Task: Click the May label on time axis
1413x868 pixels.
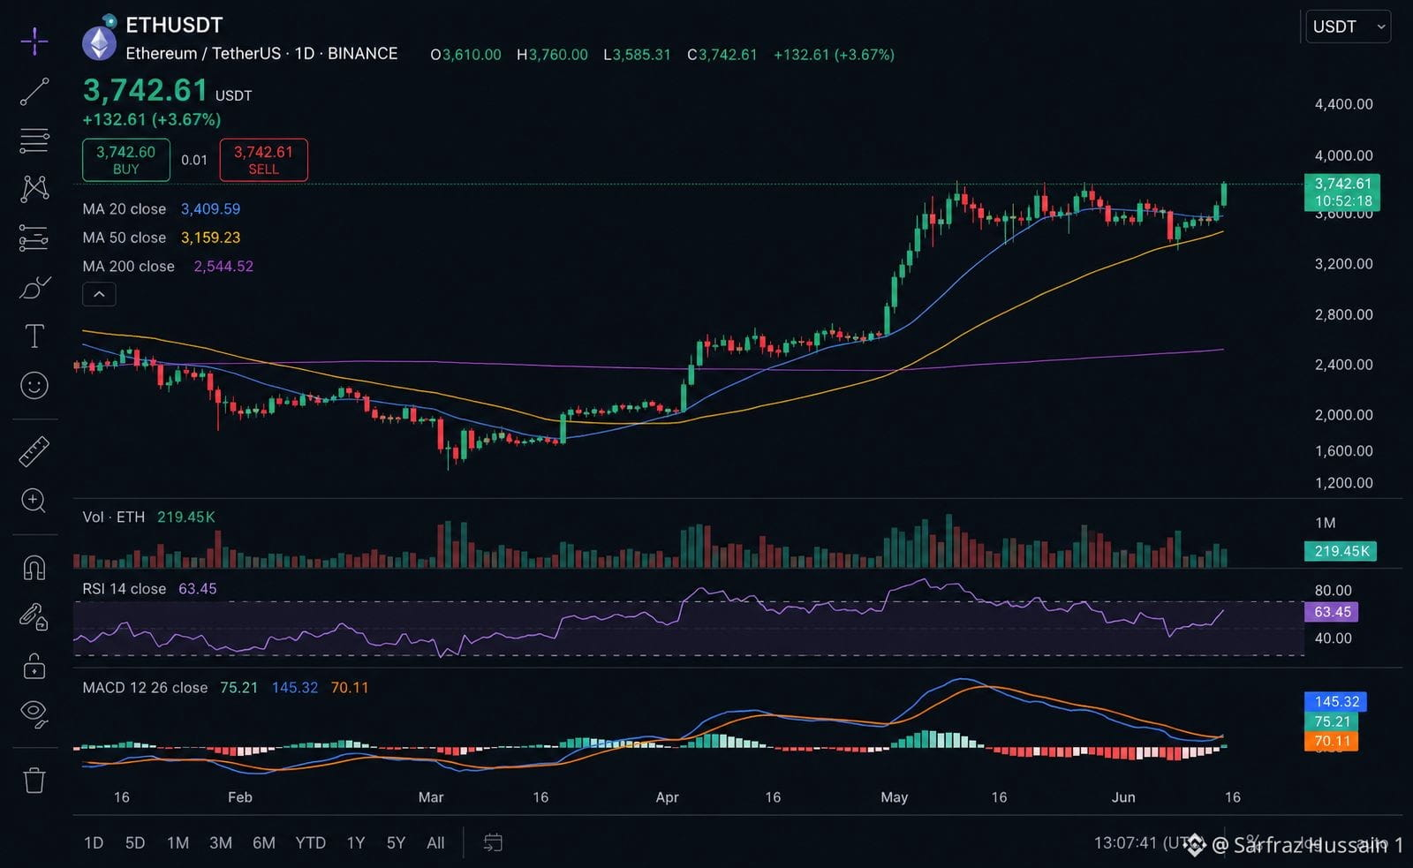Action: (x=895, y=797)
